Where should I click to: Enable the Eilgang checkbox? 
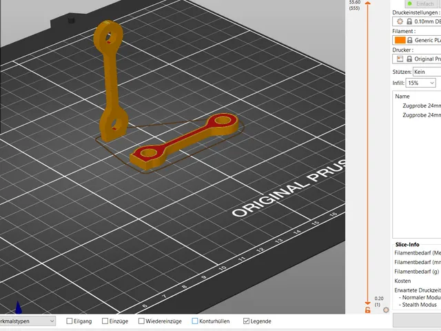click(x=70, y=321)
